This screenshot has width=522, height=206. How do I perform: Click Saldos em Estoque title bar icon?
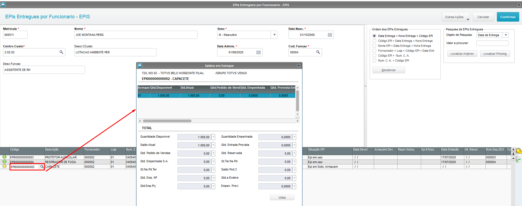pos(140,66)
